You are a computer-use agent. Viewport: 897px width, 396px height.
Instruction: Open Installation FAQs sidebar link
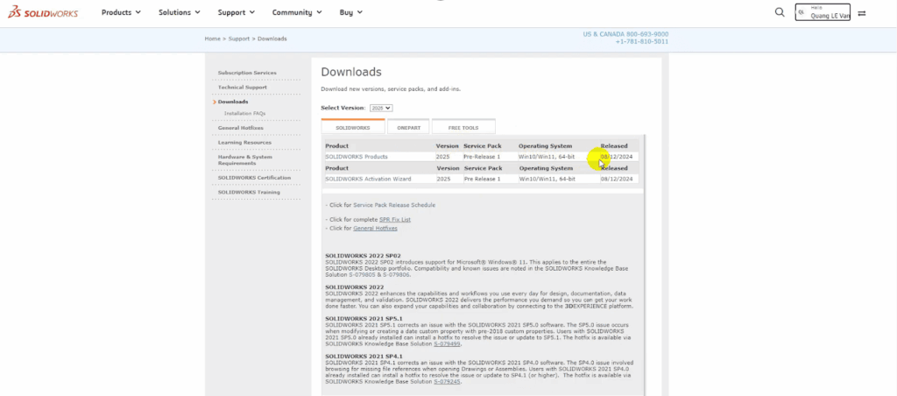pos(245,113)
